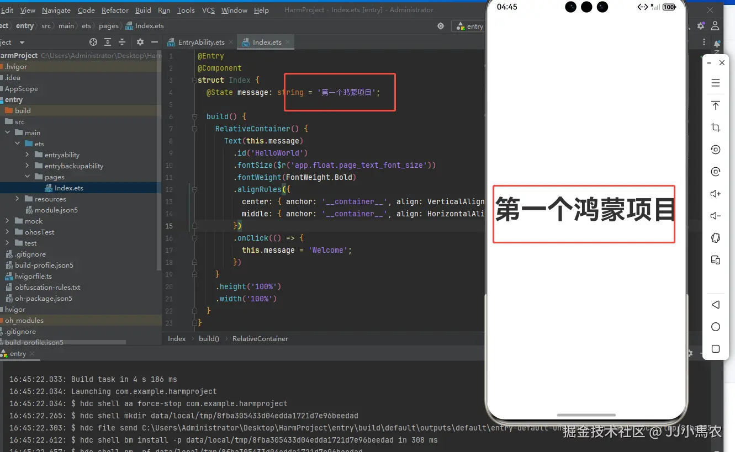Expand the test folder
The height and width of the screenshot is (452, 735).
tap(7, 243)
